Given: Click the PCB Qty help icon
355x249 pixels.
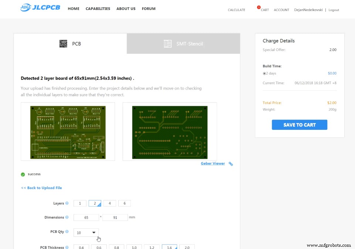Looking at the screenshot, I should [x=67, y=231].
